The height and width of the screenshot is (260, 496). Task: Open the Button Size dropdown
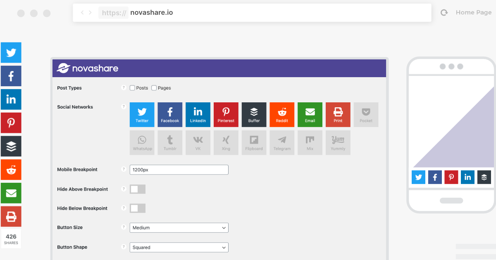coord(179,228)
